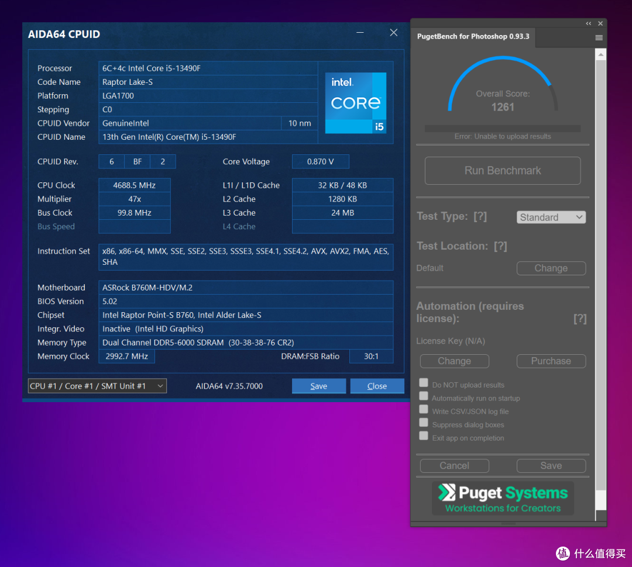Click the Bus Clock 99.8 MHz value
The width and height of the screenshot is (632, 567).
tap(135, 213)
